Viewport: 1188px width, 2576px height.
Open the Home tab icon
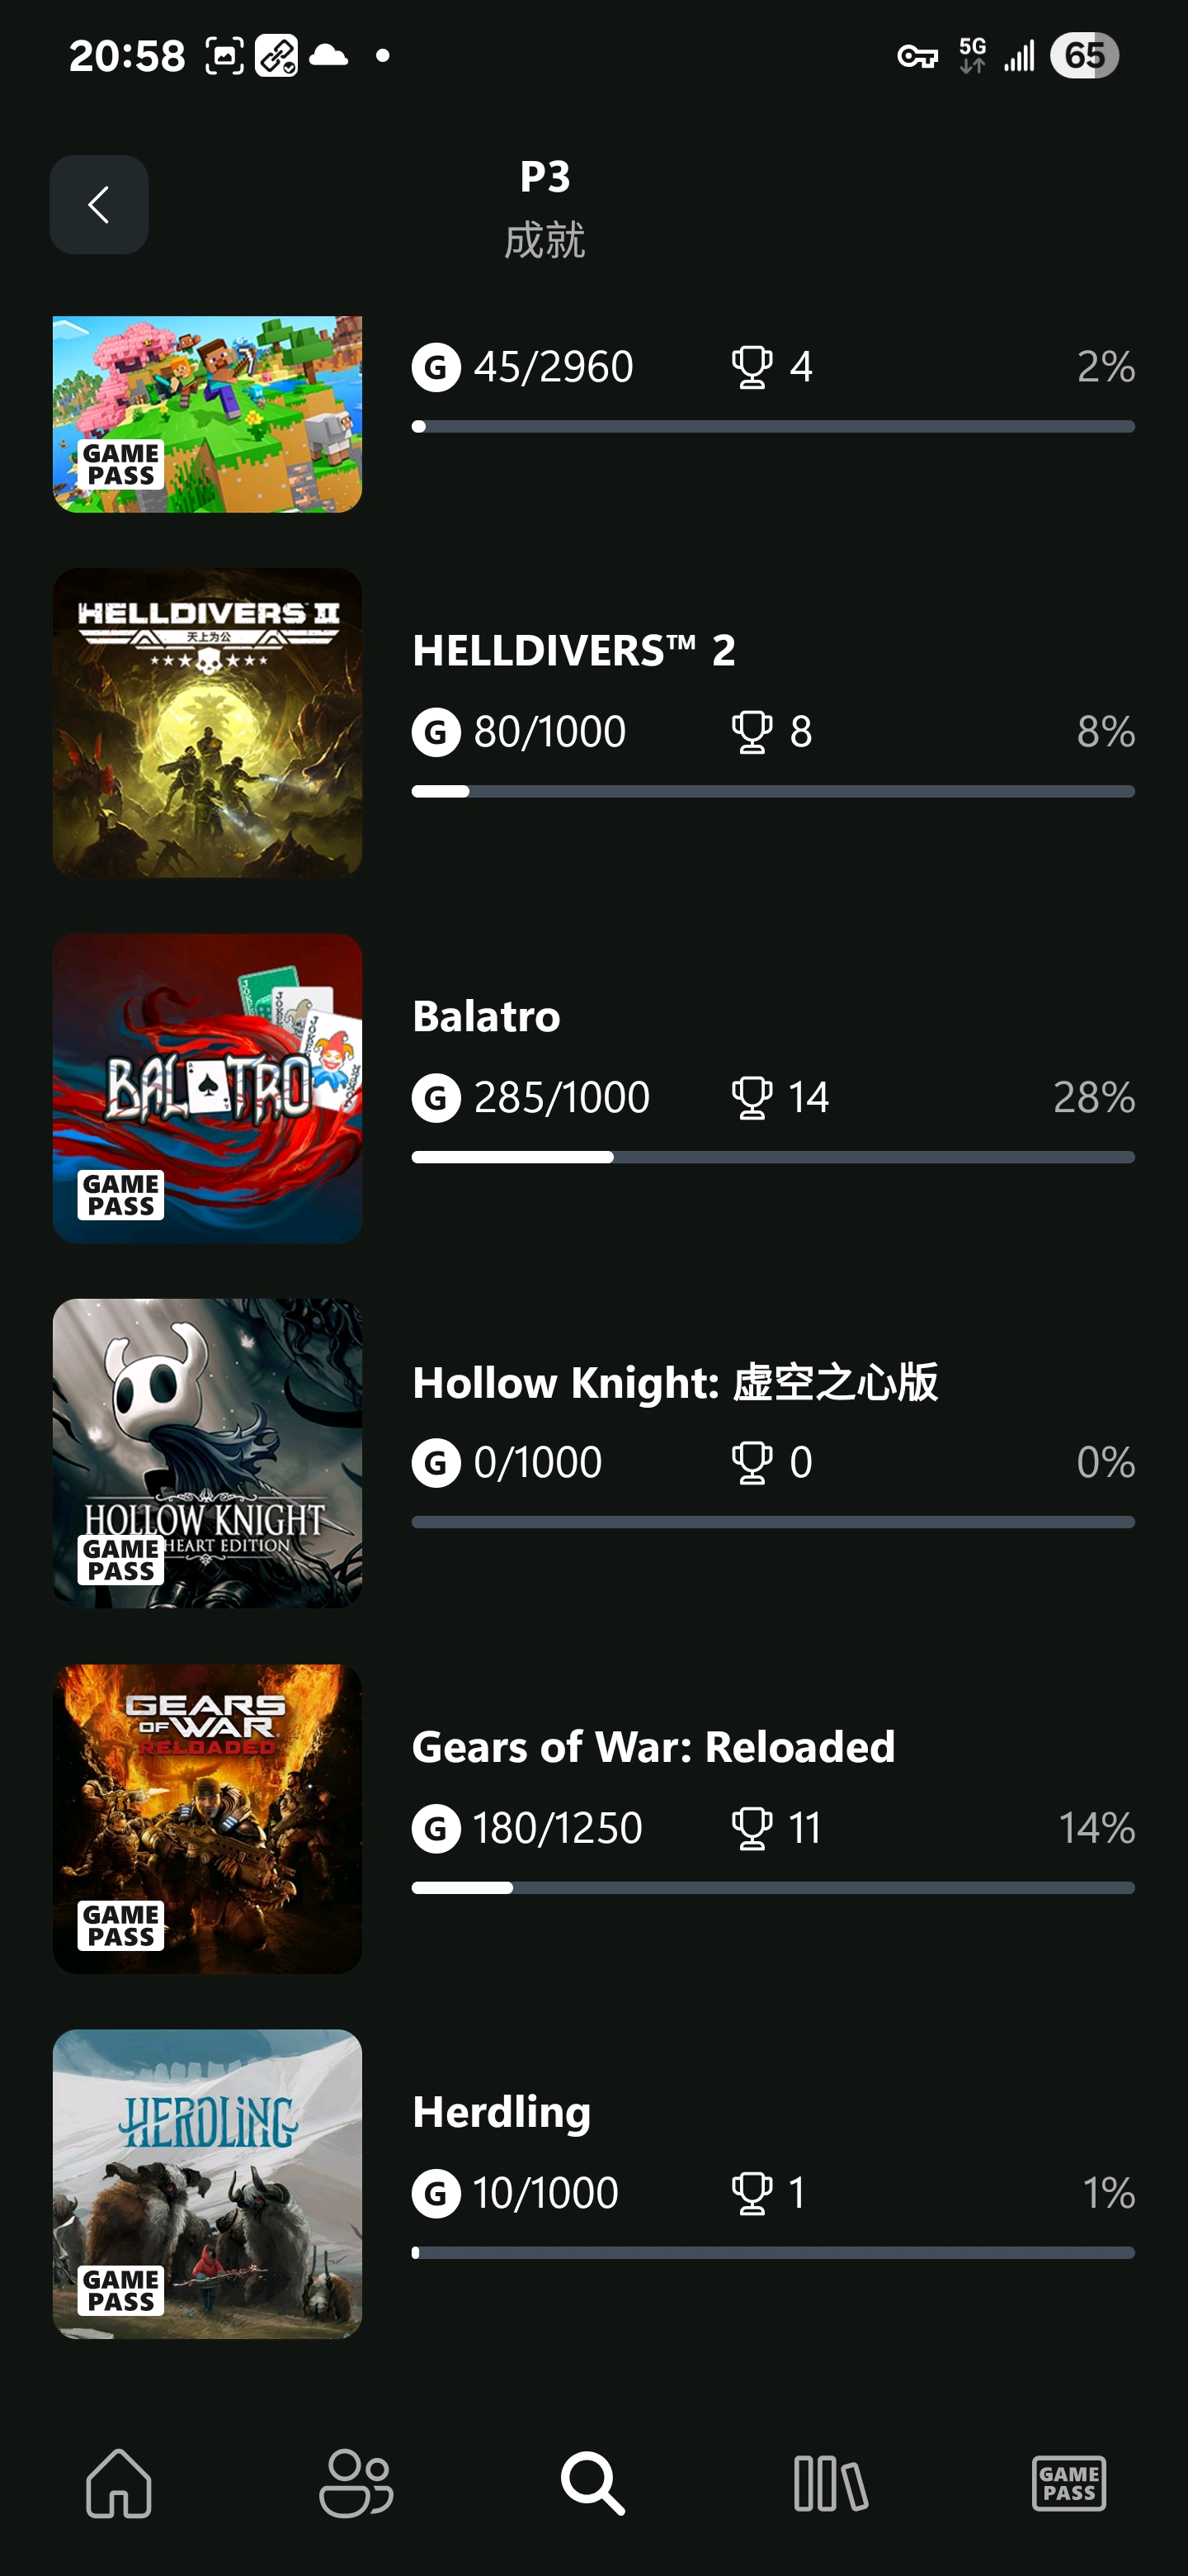pos(119,2483)
